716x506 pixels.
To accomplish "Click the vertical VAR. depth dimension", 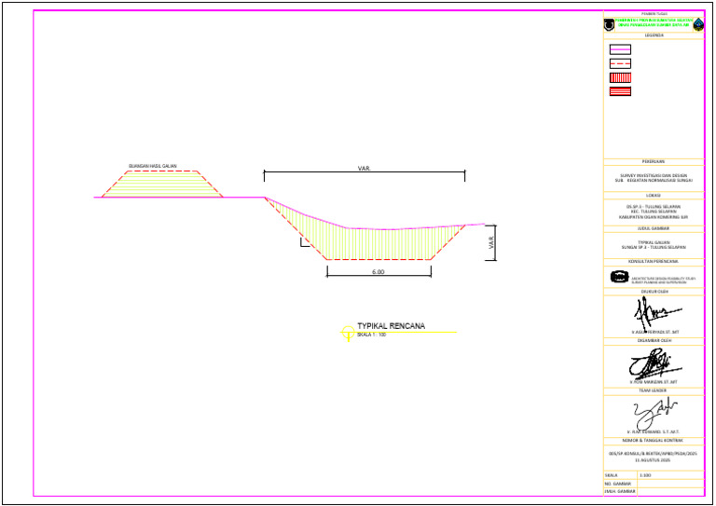I will pyautogui.click(x=491, y=242).
